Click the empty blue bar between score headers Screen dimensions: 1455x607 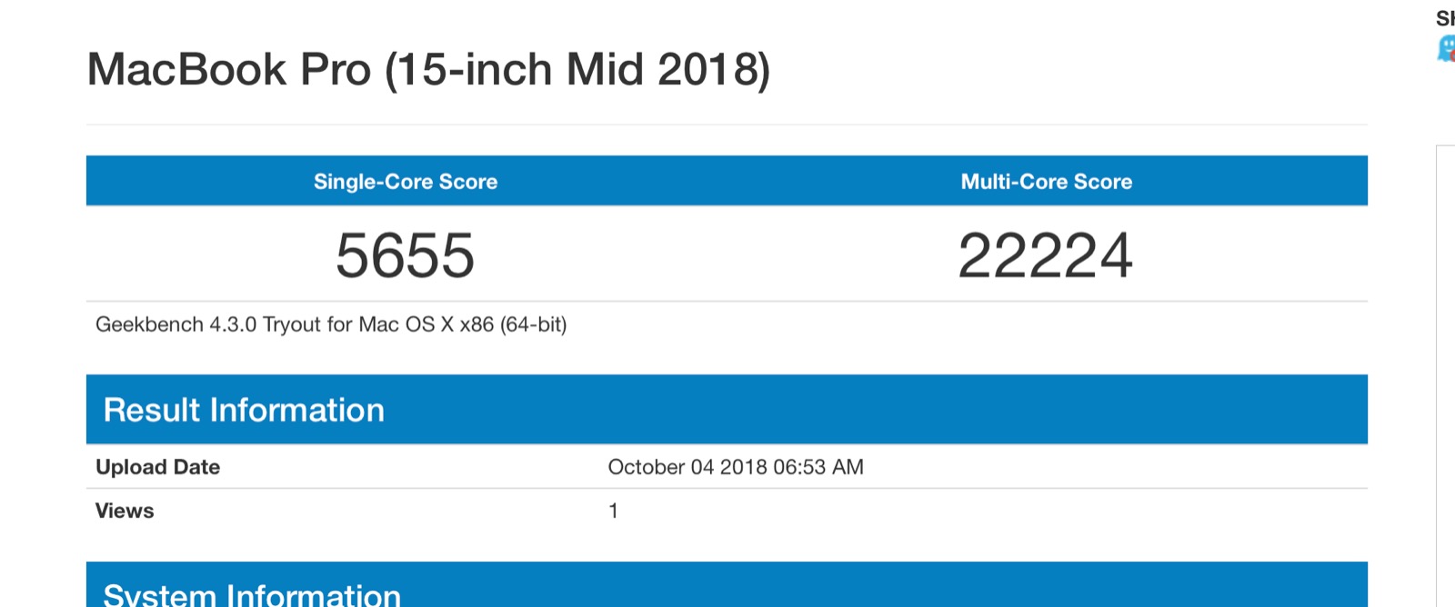(727, 181)
